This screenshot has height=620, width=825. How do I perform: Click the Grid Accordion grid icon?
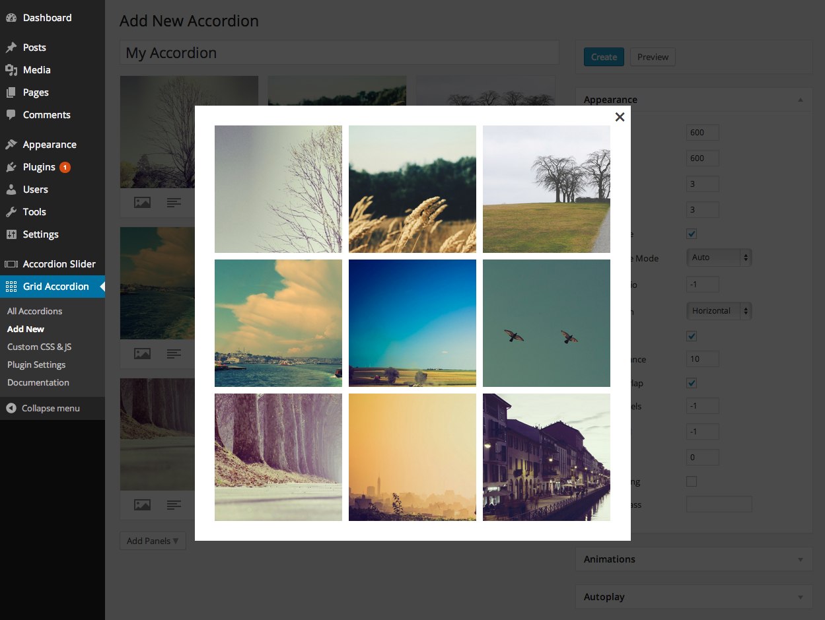coord(11,287)
